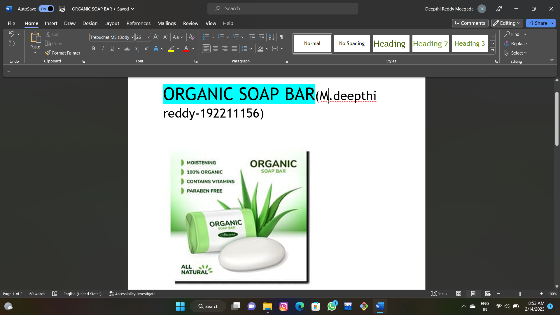Click the Comments button
The width and height of the screenshot is (560, 315).
[470, 23]
